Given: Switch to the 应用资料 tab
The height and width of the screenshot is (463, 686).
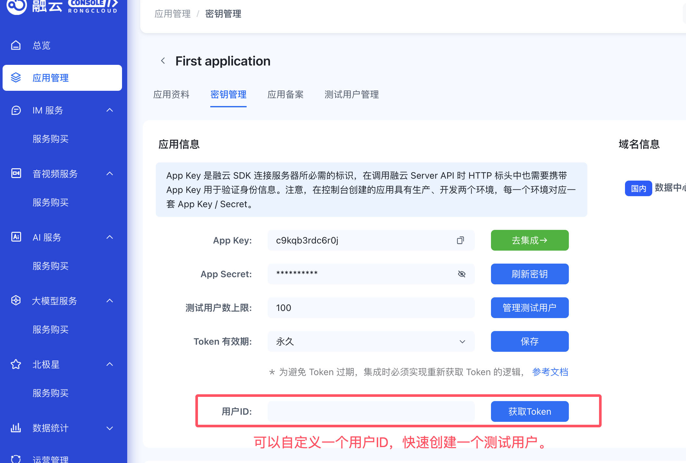Looking at the screenshot, I should (171, 94).
